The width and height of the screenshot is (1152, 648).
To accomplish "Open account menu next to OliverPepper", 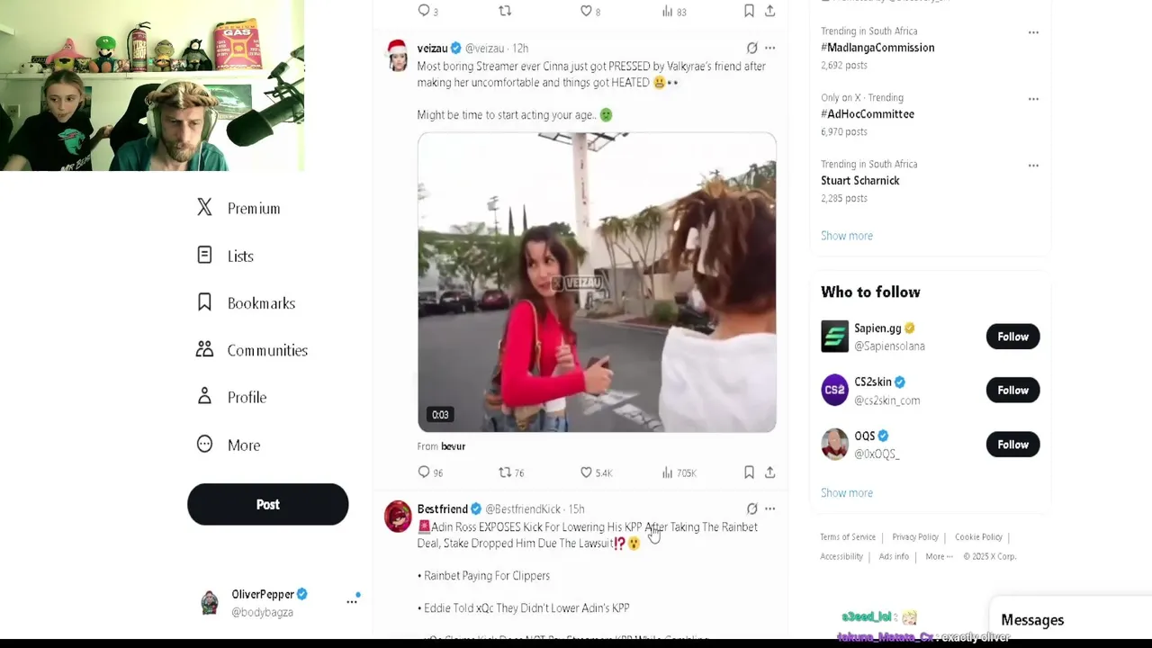I will [352, 601].
